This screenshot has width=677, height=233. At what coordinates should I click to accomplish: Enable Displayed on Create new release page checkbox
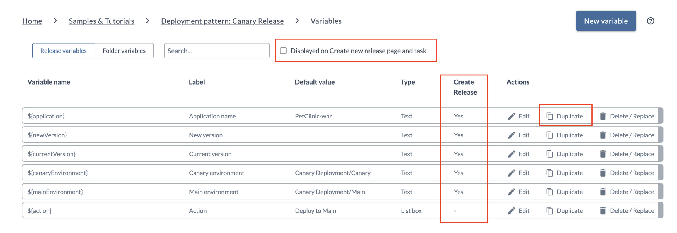coord(283,51)
